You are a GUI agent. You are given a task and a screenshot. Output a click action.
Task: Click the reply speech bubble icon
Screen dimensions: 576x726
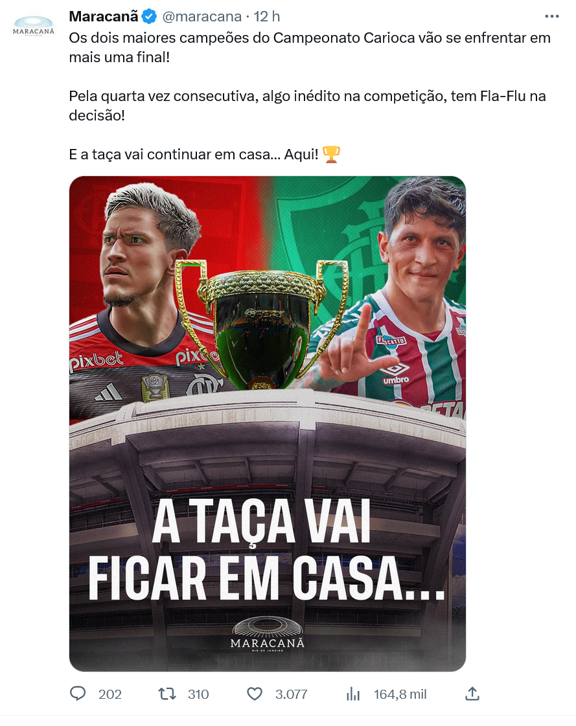click(x=77, y=694)
